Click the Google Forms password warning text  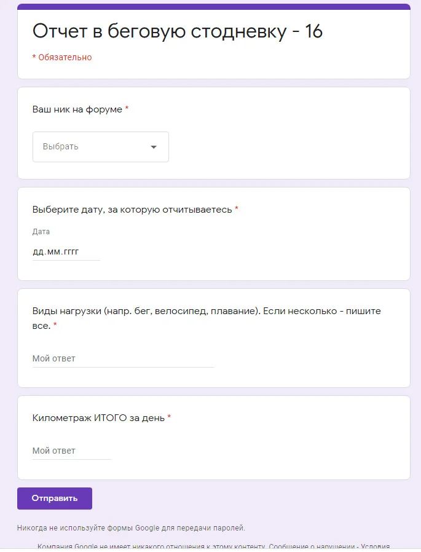(x=131, y=527)
